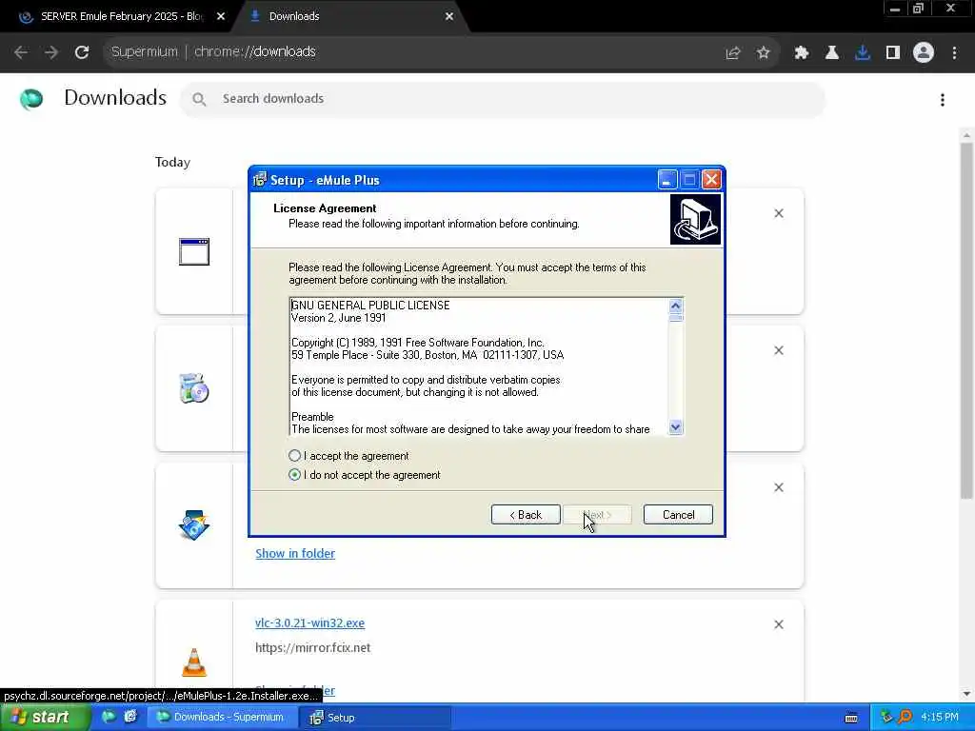Share this page icon in address bar
This screenshot has width=975, height=731.
(733, 53)
